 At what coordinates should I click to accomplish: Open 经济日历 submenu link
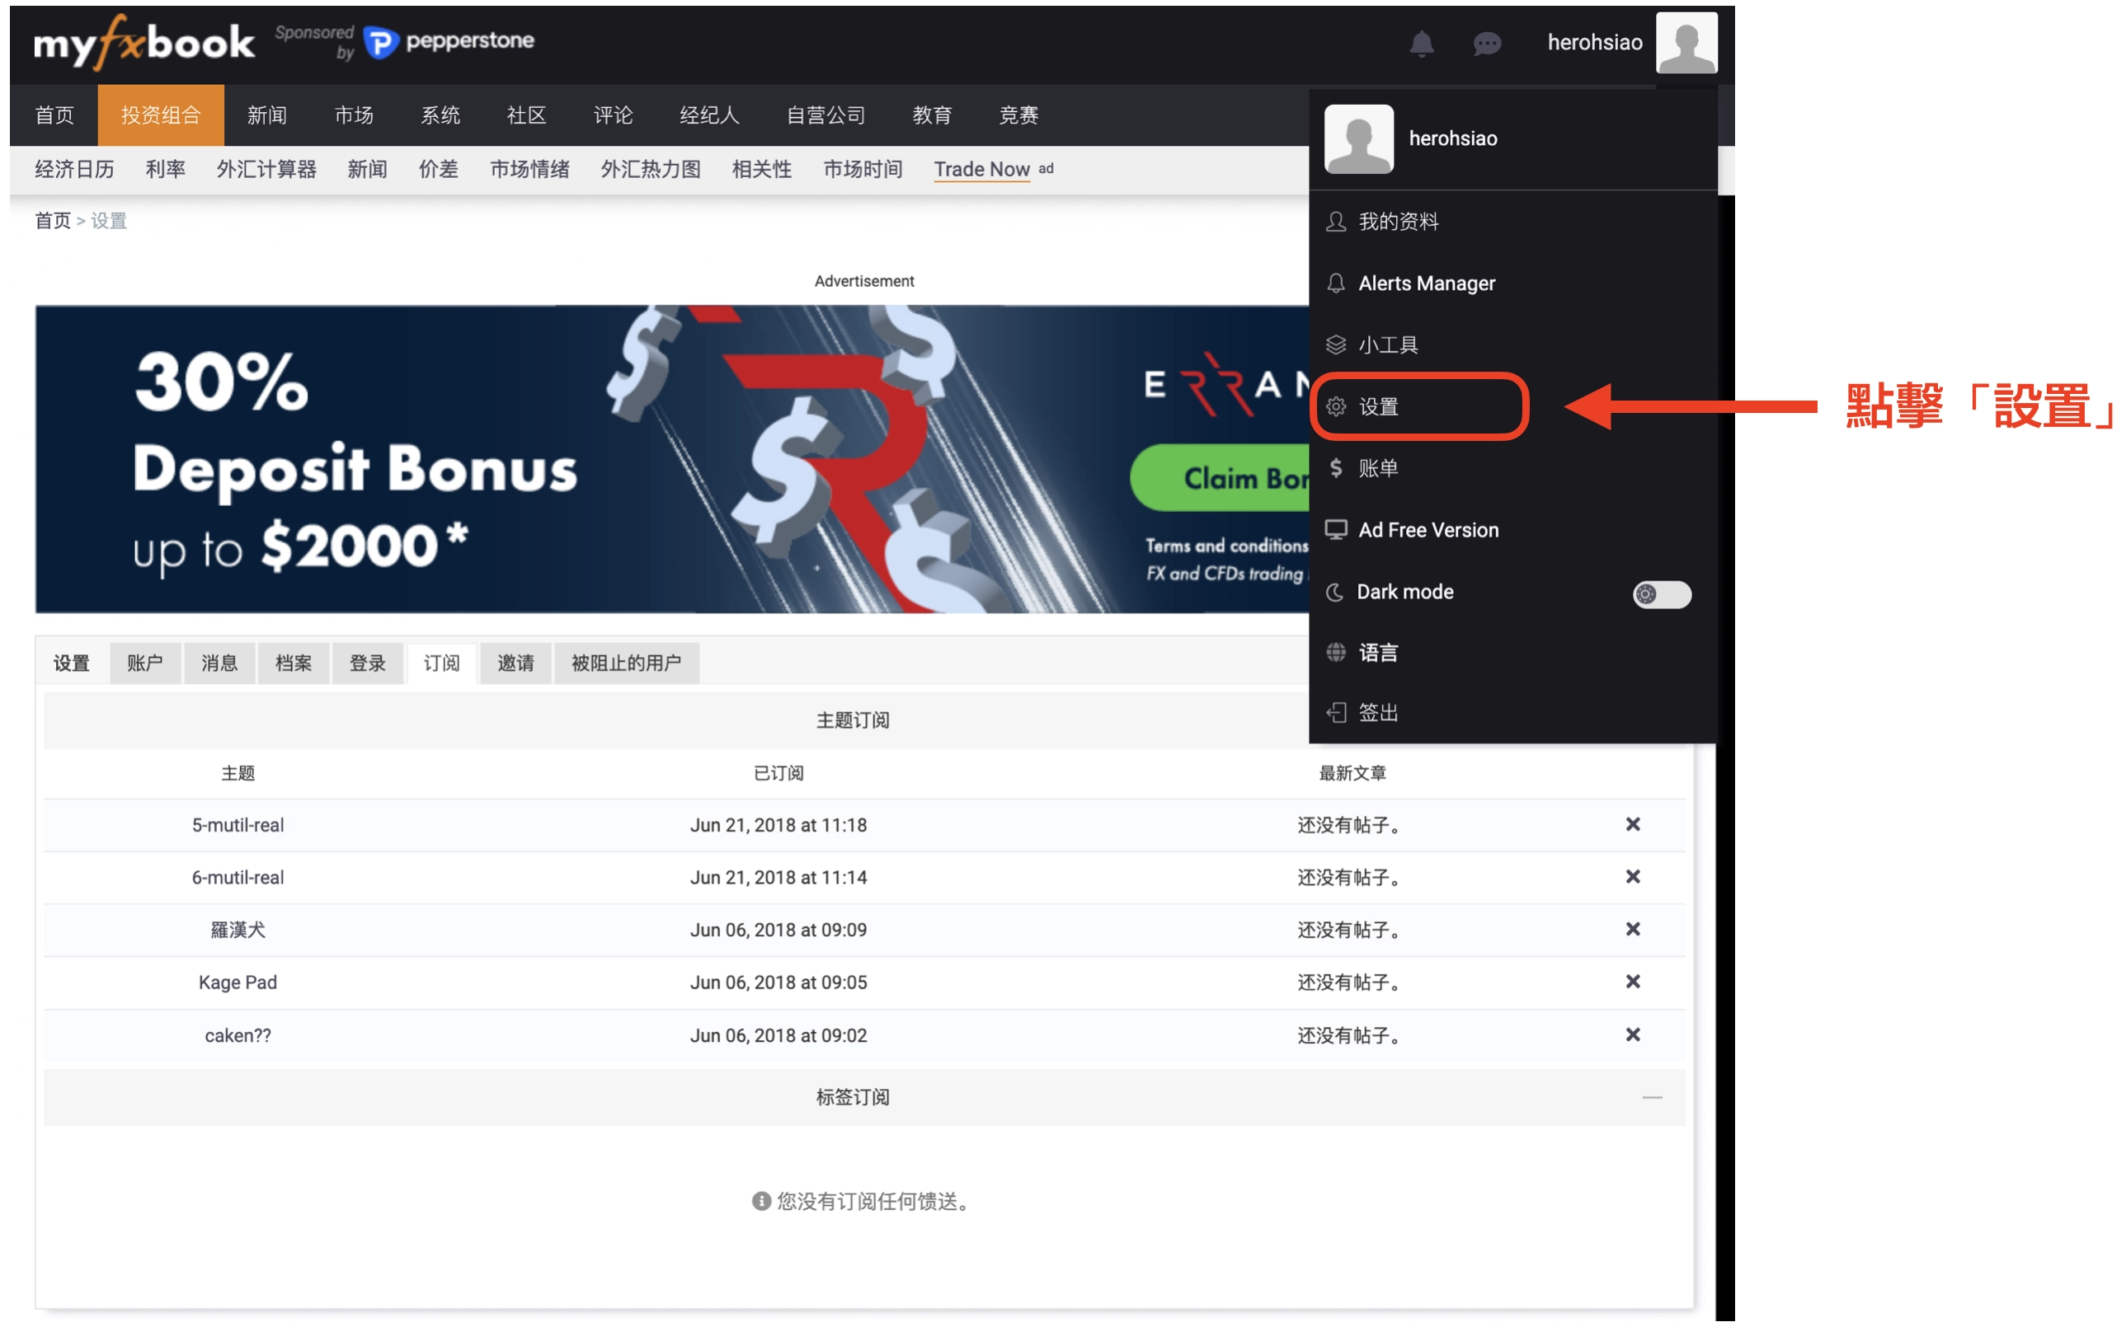pos(74,170)
